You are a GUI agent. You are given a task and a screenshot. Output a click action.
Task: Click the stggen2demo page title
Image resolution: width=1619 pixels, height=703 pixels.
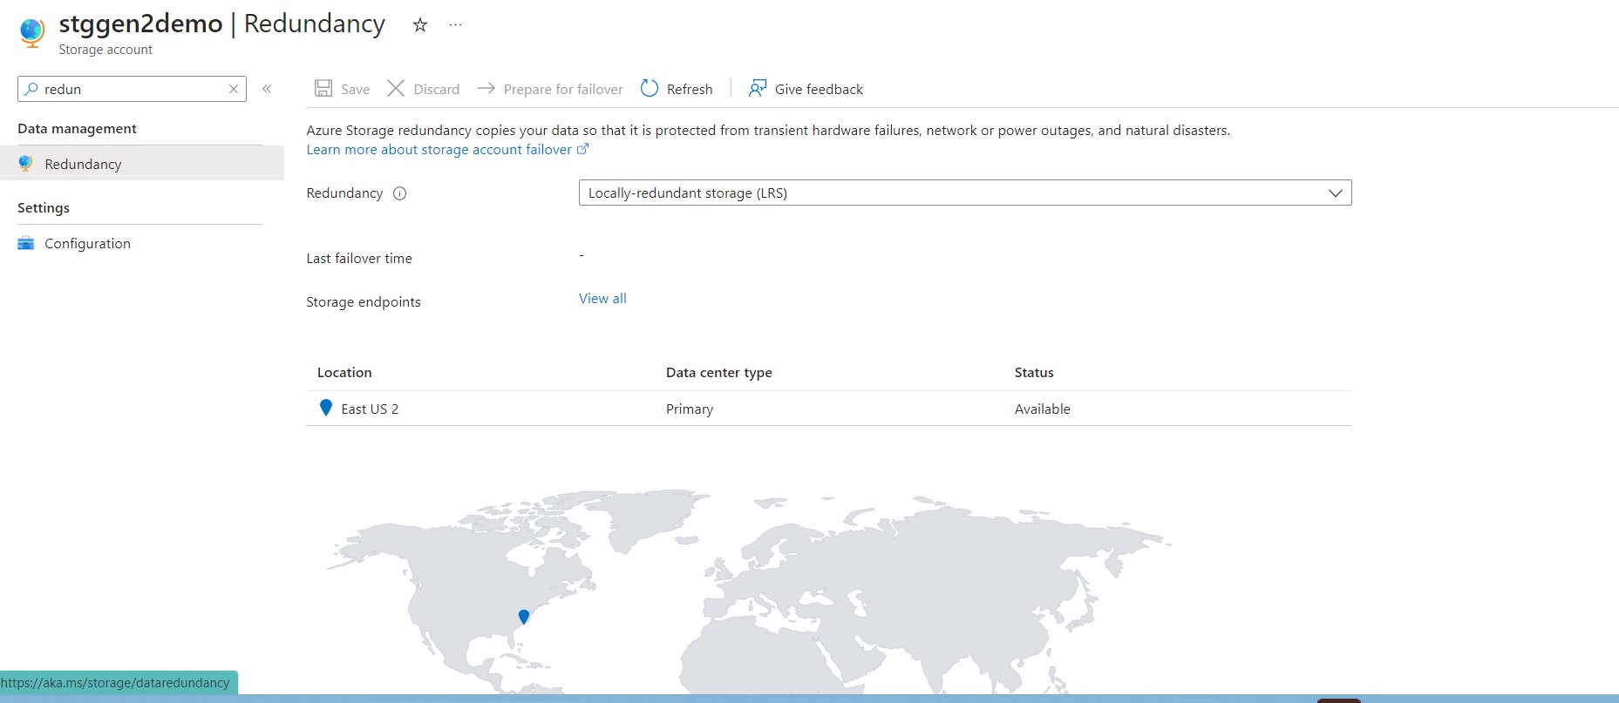click(140, 24)
